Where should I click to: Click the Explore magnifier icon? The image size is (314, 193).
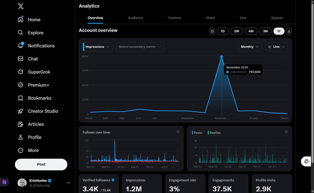click(x=21, y=33)
